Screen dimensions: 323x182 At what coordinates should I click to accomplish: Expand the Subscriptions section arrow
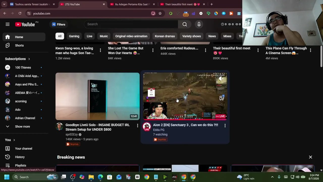[29, 59]
